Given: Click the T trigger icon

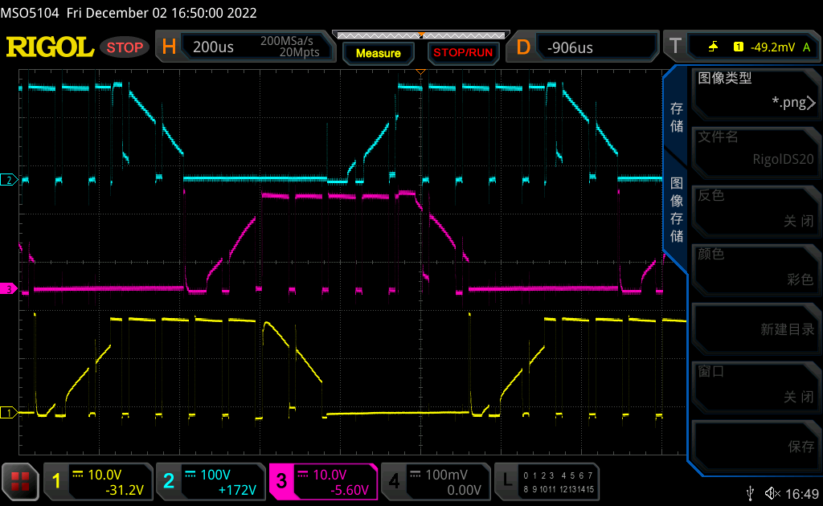Looking at the screenshot, I should point(675,47).
